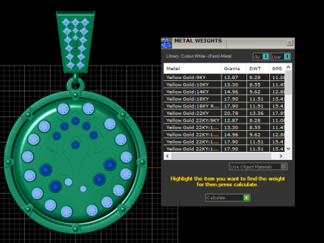
Task: Select the Yellow Gold:14KY row
Action: pyautogui.click(x=224, y=92)
